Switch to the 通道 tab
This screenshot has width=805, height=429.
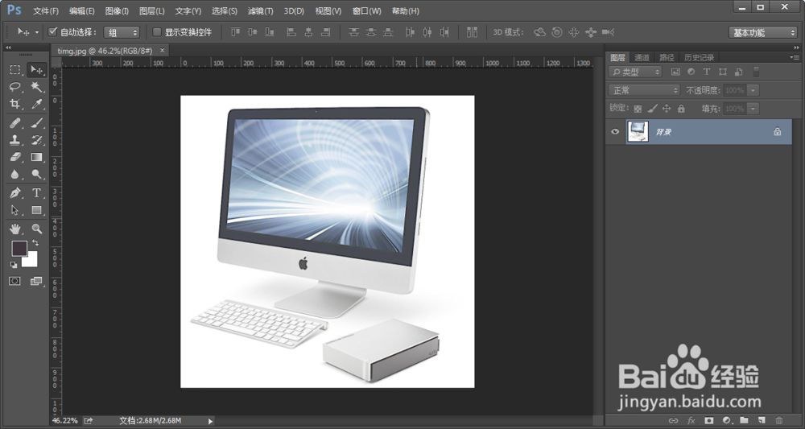pyautogui.click(x=642, y=57)
